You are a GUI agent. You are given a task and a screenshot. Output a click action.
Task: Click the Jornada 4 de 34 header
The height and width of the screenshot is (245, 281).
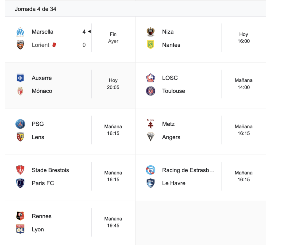coord(36,9)
